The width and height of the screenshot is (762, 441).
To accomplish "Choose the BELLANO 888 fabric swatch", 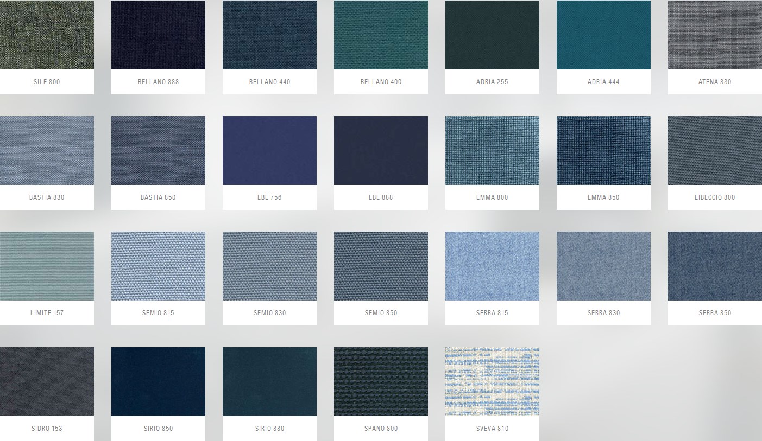I will [158, 35].
